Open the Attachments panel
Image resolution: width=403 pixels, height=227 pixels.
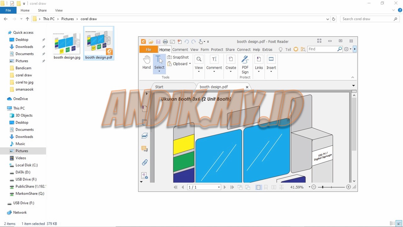145,162
